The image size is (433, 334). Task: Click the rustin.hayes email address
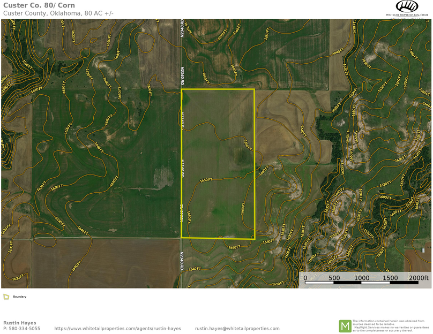pos(237,329)
